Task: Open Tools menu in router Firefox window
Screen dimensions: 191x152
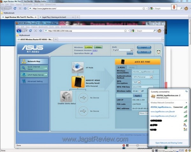Action: pos(52,27)
